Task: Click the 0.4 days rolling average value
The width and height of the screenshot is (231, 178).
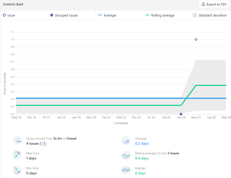Action: pos(142,158)
